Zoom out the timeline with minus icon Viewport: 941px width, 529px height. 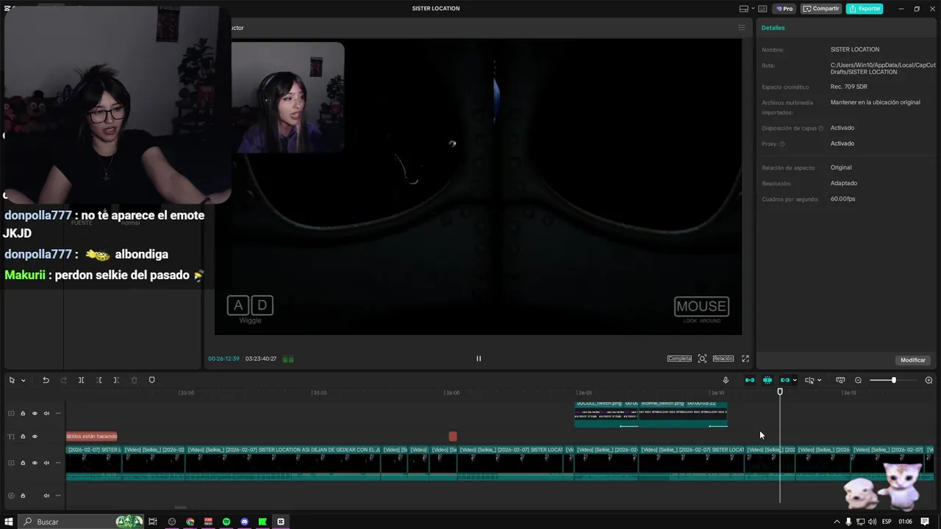pyautogui.click(x=858, y=380)
